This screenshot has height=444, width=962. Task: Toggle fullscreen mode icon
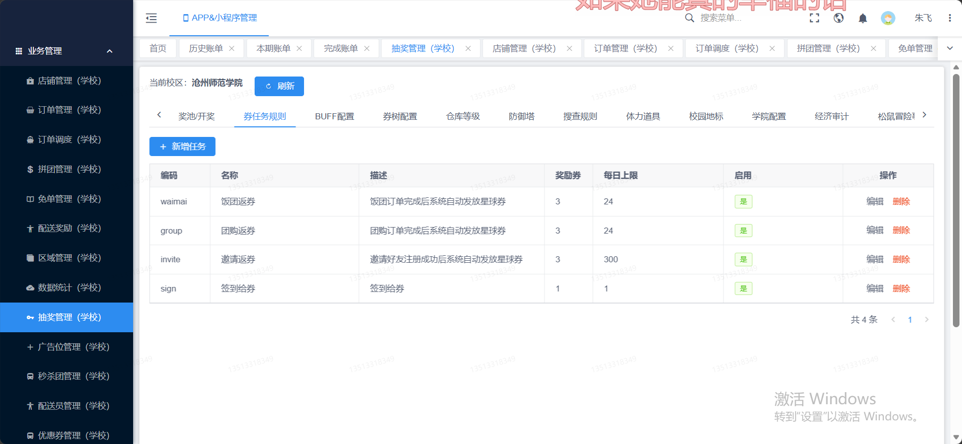pyautogui.click(x=814, y=18)
